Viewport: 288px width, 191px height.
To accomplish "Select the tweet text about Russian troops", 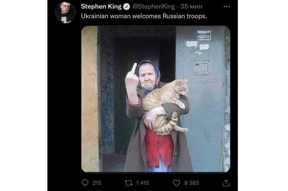I will (x=144, y=16).
